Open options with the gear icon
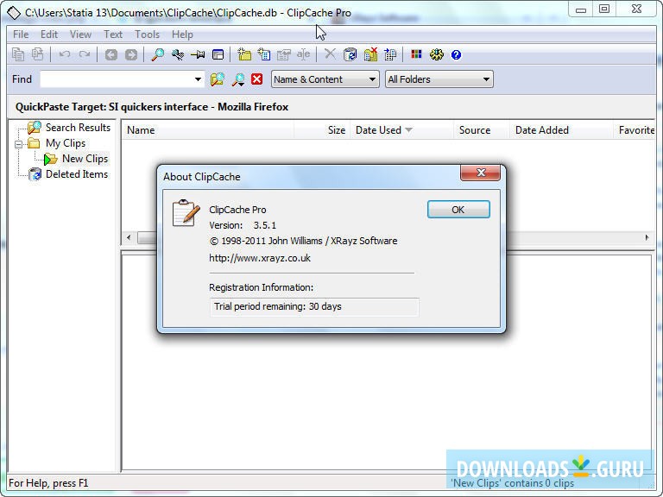663x497 pixels. point(436,54)
